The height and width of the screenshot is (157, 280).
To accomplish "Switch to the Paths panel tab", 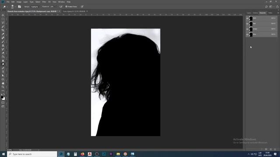I will click(270, 13).
